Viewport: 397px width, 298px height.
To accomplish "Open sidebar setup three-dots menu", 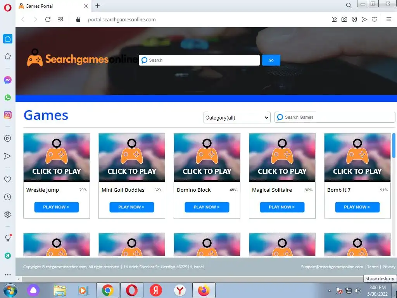I will click(x=8, y=274).
